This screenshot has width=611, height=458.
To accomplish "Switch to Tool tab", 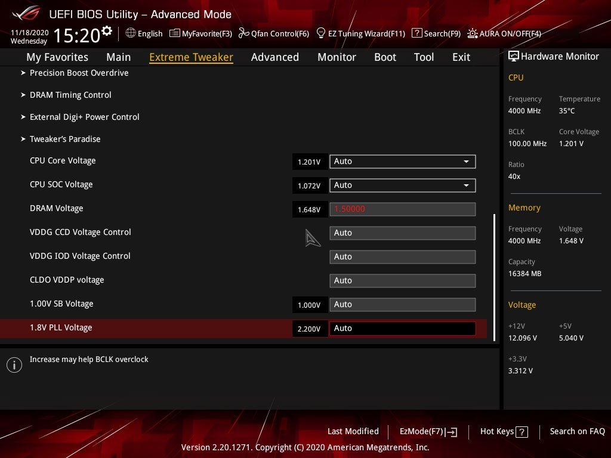I will 424,57.
